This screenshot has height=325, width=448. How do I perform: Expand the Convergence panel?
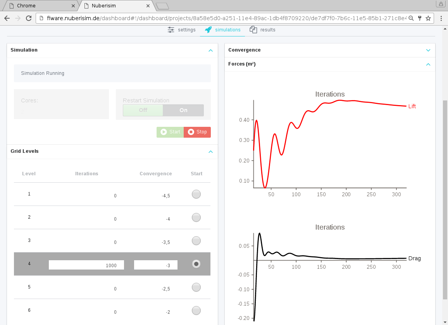[x=428, y=50]
